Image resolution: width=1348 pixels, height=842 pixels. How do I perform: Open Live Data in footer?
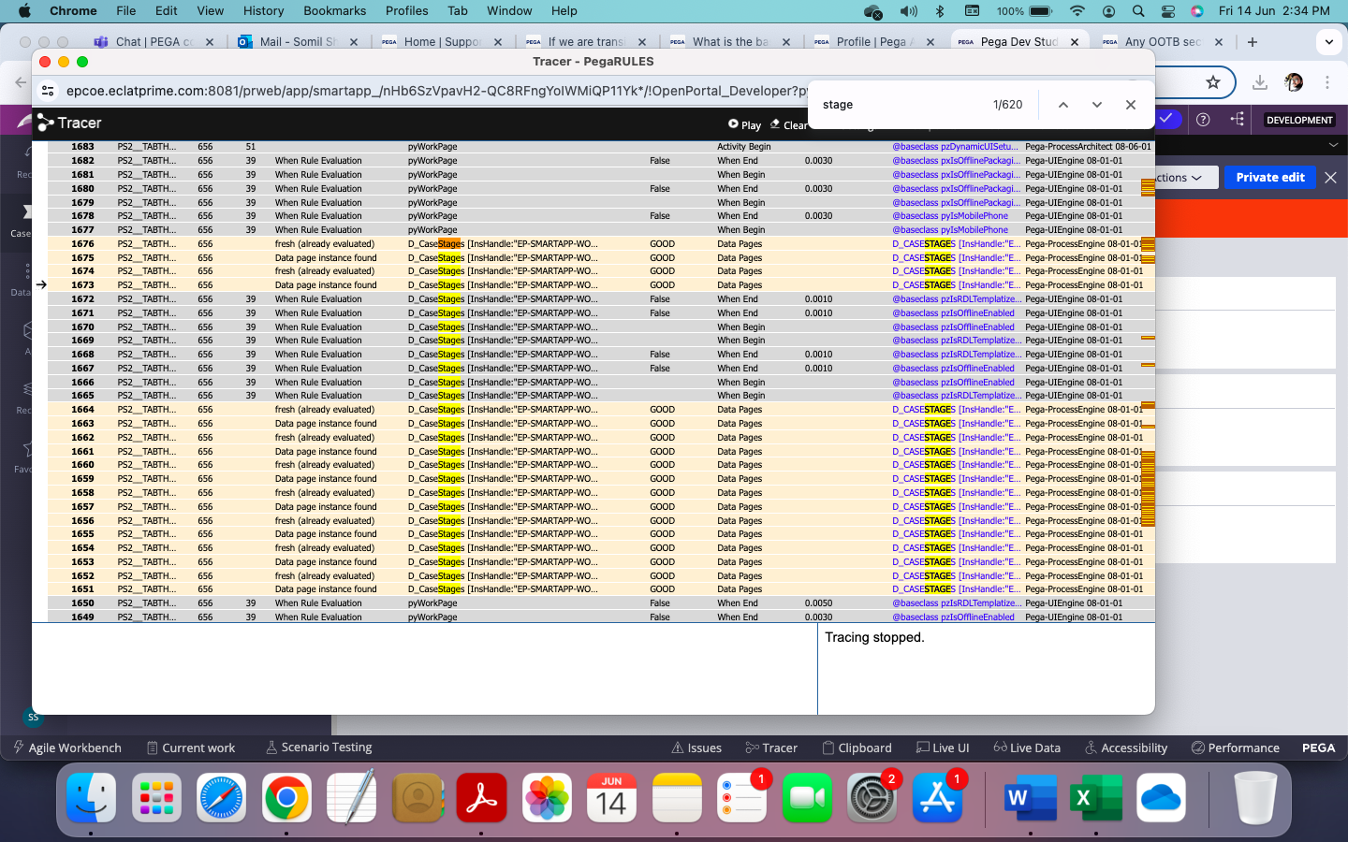(x=1027, y=748)
